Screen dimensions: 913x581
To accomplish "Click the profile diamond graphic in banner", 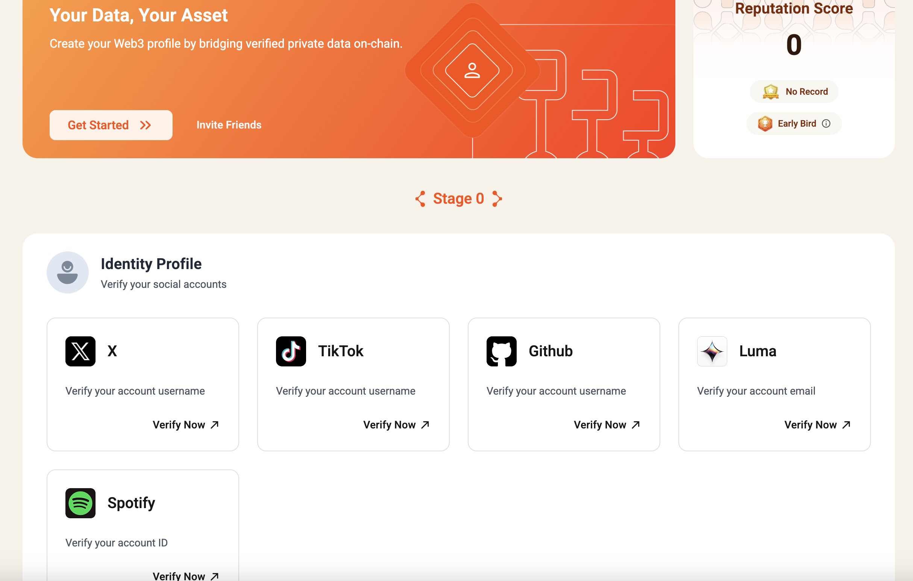I will tap(472, 71).
